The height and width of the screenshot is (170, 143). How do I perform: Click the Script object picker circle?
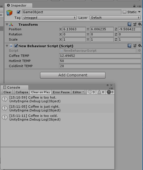139,50
